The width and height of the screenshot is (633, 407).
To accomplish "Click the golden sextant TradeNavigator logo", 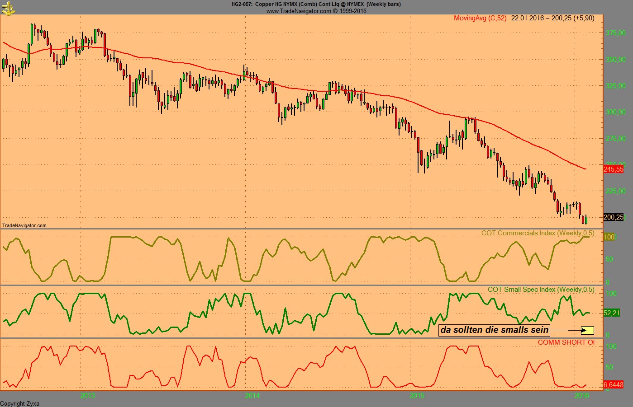I will click(x=8, y=8).
